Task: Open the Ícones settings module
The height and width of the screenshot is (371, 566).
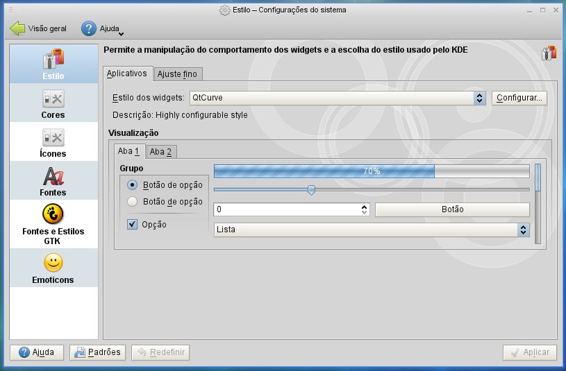Action: click(x=53, y=141)
